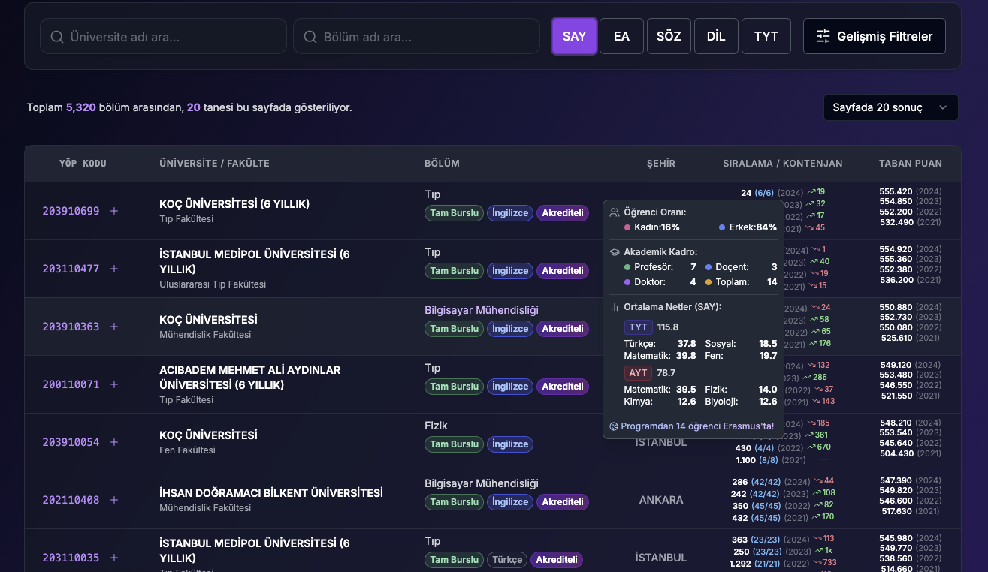Click the department name search field

[416, 36]
